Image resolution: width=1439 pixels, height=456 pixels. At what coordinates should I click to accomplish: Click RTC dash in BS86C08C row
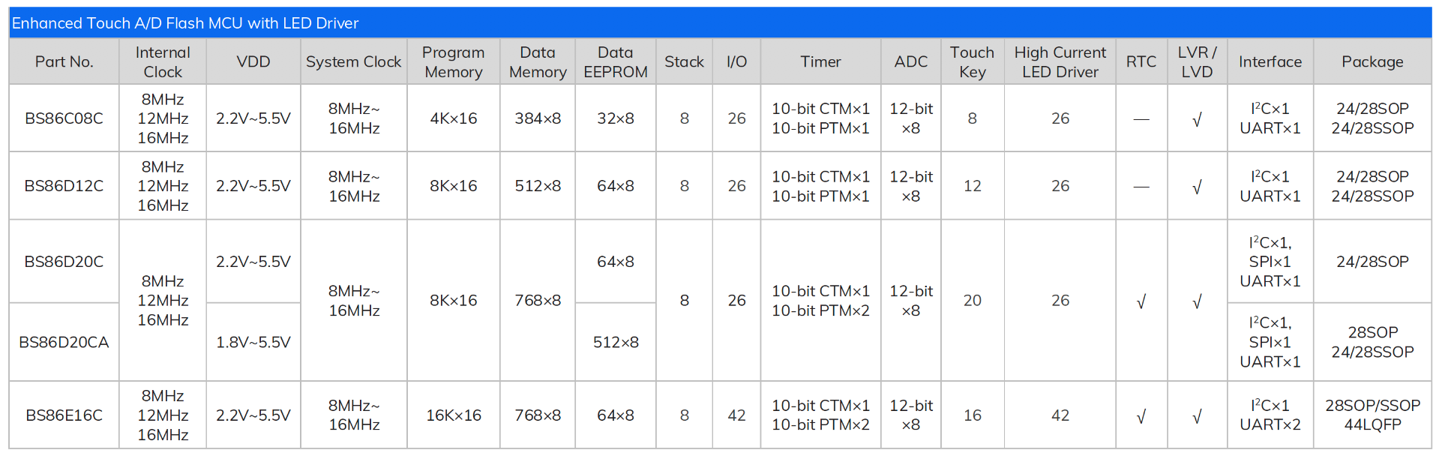1141,119
